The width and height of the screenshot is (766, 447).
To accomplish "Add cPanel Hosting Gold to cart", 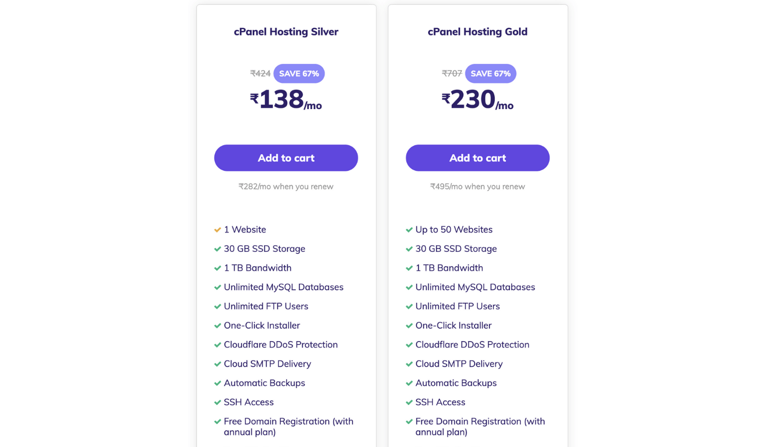I will (x=478, y=158).
